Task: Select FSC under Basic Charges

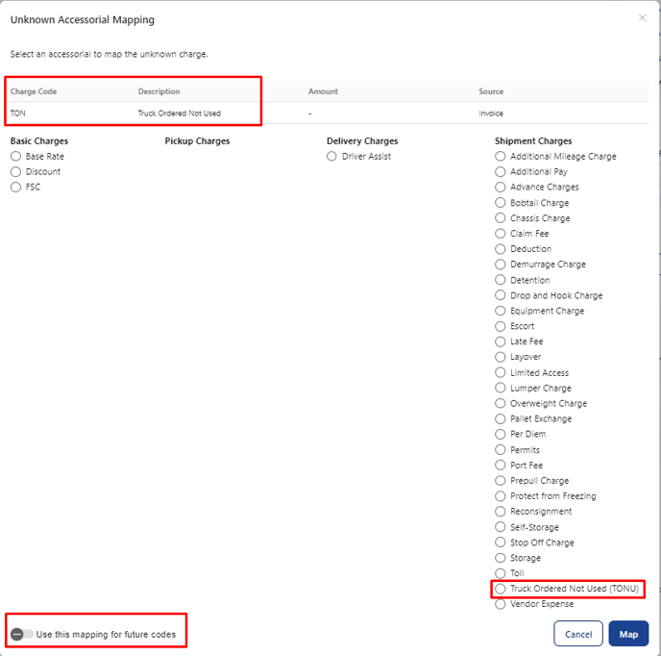Action: coord(15,187)
